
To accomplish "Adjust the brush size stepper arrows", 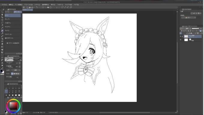I will coord(18,63).
